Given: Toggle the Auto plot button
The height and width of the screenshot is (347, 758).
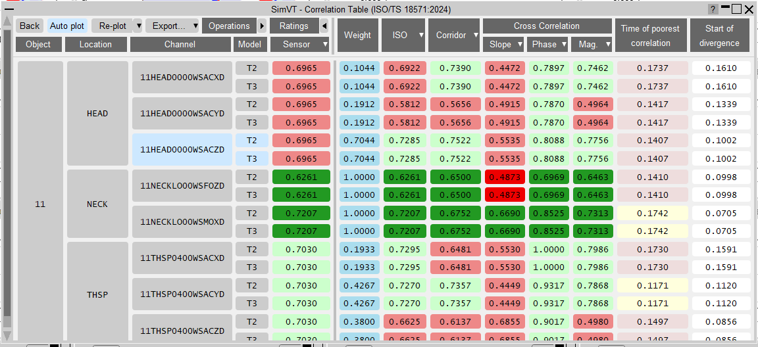Looking at the screenshot, I should coord(67,26).
